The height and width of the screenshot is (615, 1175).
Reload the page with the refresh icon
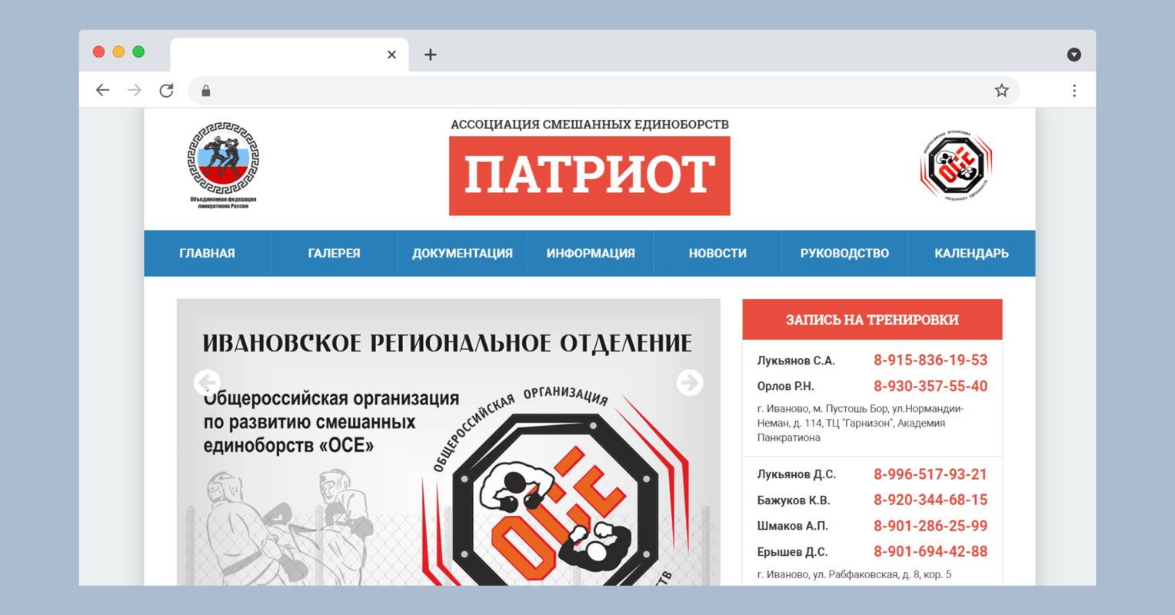[x=166, y=91]
